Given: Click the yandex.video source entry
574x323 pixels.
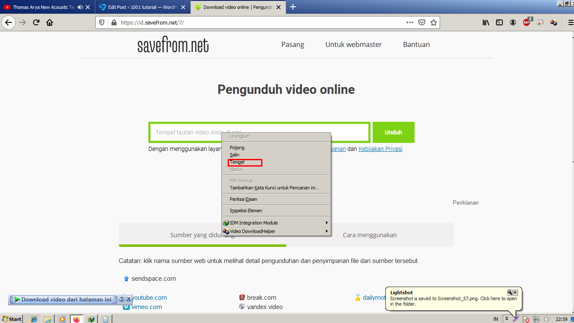Looking at the screenshot, I should pyautogui.click(x=265, y=307).
